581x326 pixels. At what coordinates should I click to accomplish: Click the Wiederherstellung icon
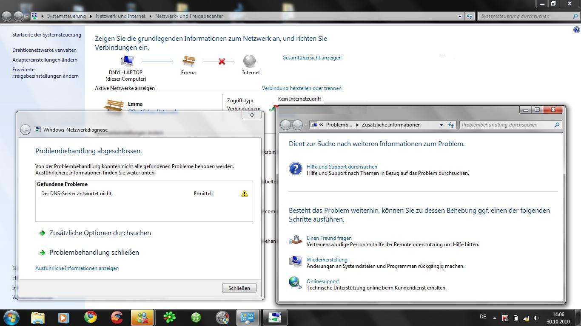point(296,261)
